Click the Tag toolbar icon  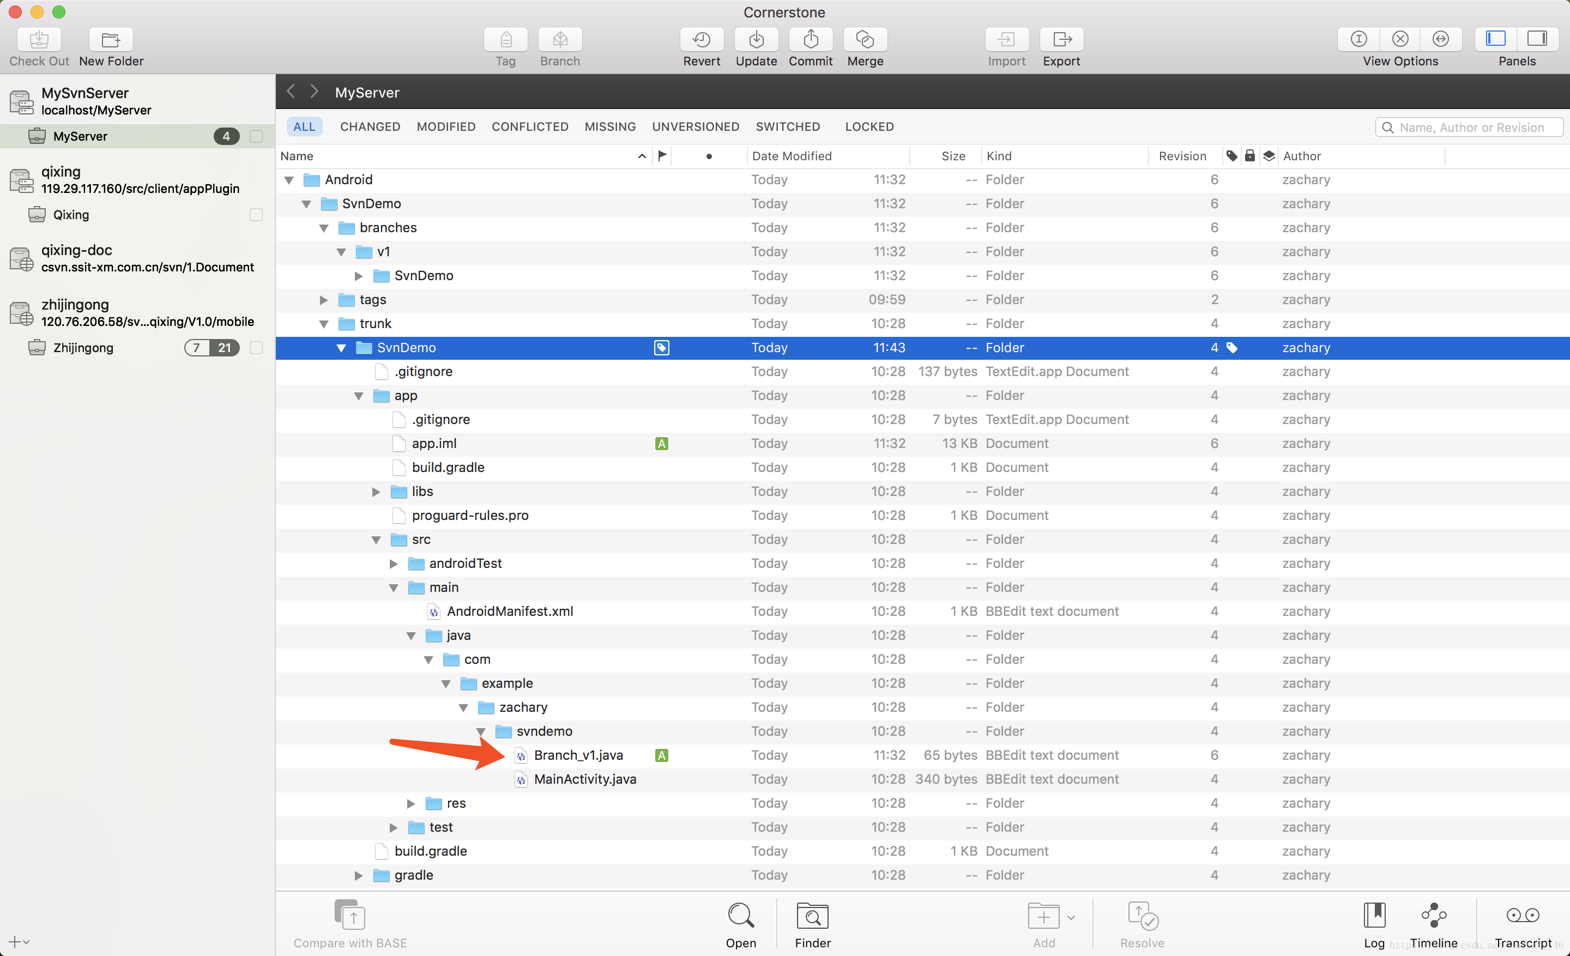pos(505,39)
